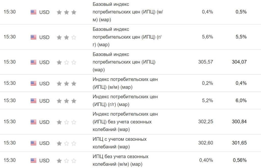This screenshot has height=168, width=261.
Task: Click the US flag beside the 305,57 value
Action: tap(33, 62)
